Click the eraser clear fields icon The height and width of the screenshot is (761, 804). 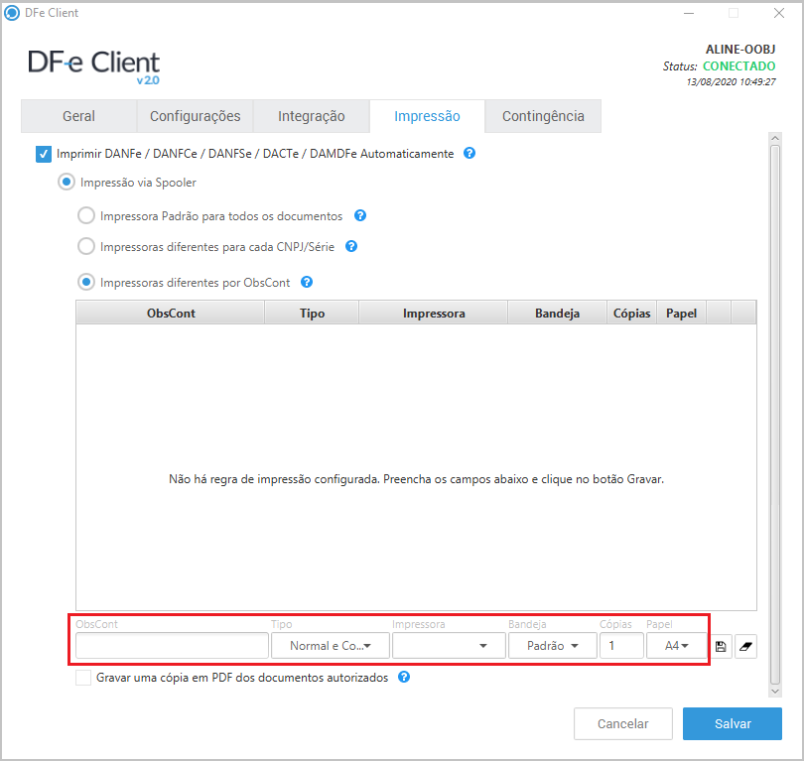click(x=745, y=646)
